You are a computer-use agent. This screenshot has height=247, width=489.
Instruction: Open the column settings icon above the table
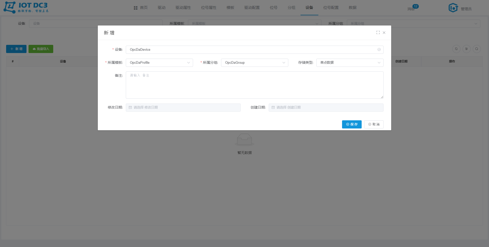(x=466, y=49)
